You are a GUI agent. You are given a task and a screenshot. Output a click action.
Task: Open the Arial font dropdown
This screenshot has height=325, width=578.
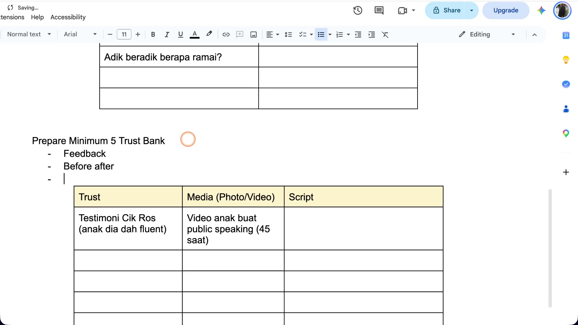coord(80,34)
